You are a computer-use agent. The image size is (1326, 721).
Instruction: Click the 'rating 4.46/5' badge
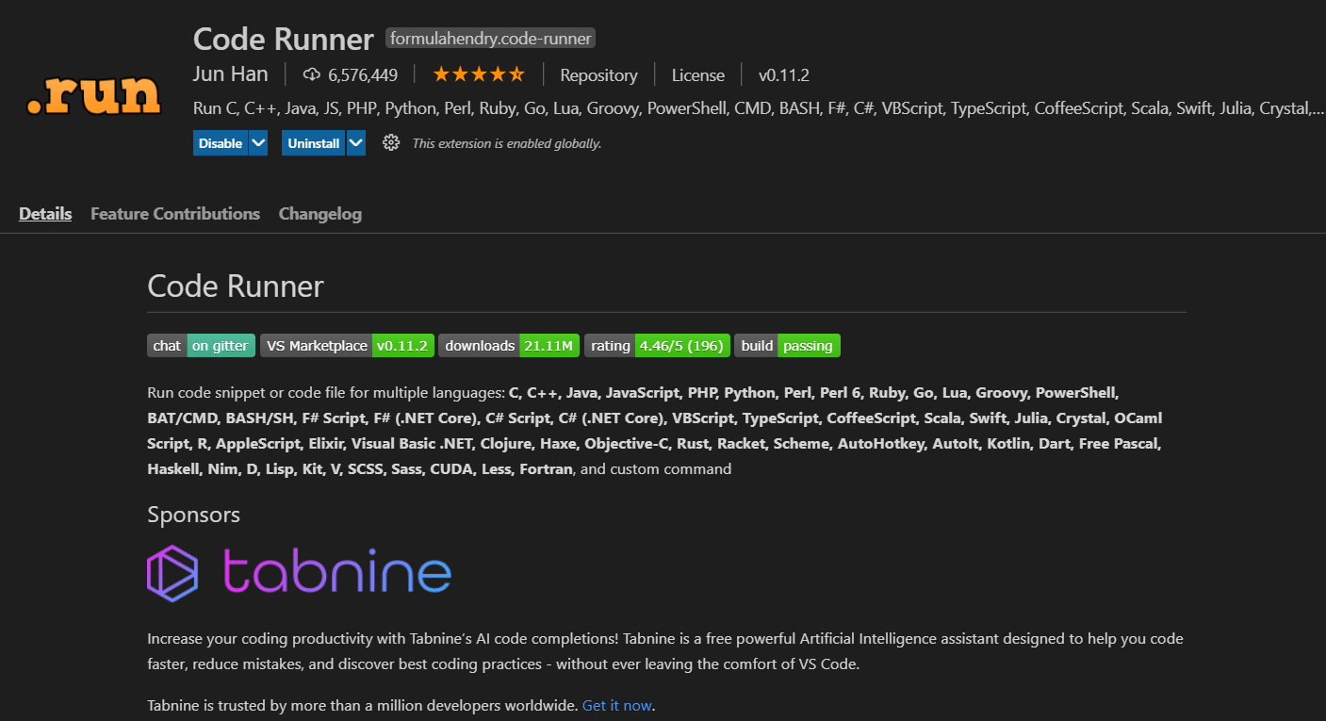(x=657, y=345)
